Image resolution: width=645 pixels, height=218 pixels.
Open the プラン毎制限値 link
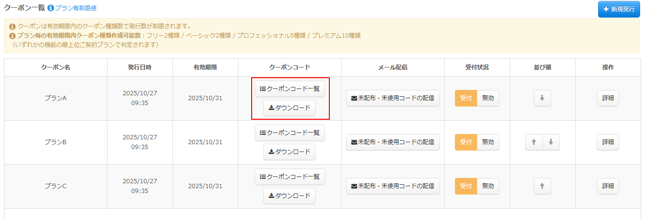click(76, 8)
